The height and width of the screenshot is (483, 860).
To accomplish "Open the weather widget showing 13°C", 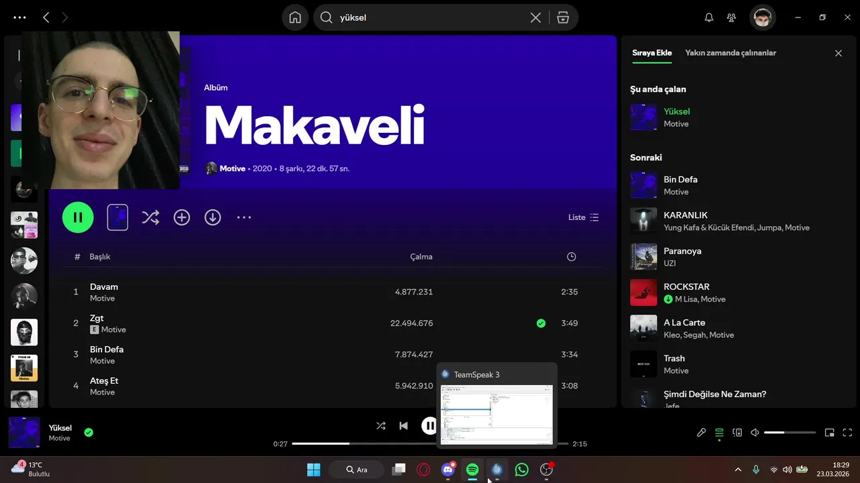I will pyautogui.click(x=31, y=469).
